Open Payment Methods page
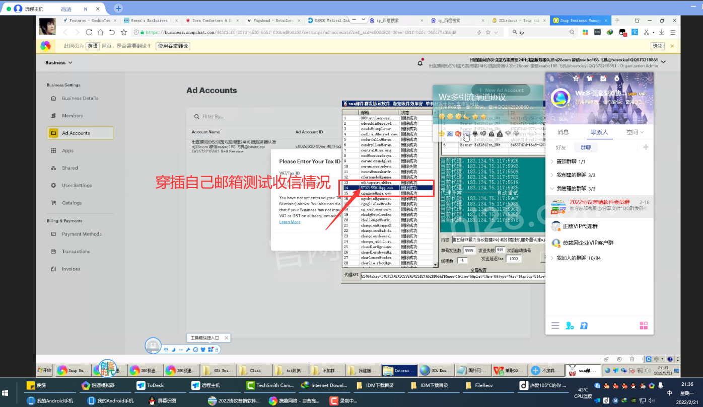703x407 pixels. [x=82, y=234]
